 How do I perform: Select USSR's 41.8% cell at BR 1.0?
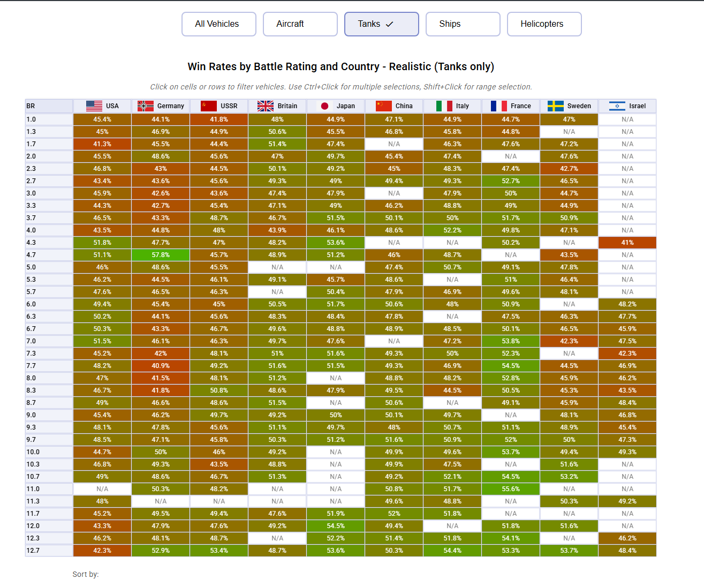pyautogui.click(x=219, y=119)
